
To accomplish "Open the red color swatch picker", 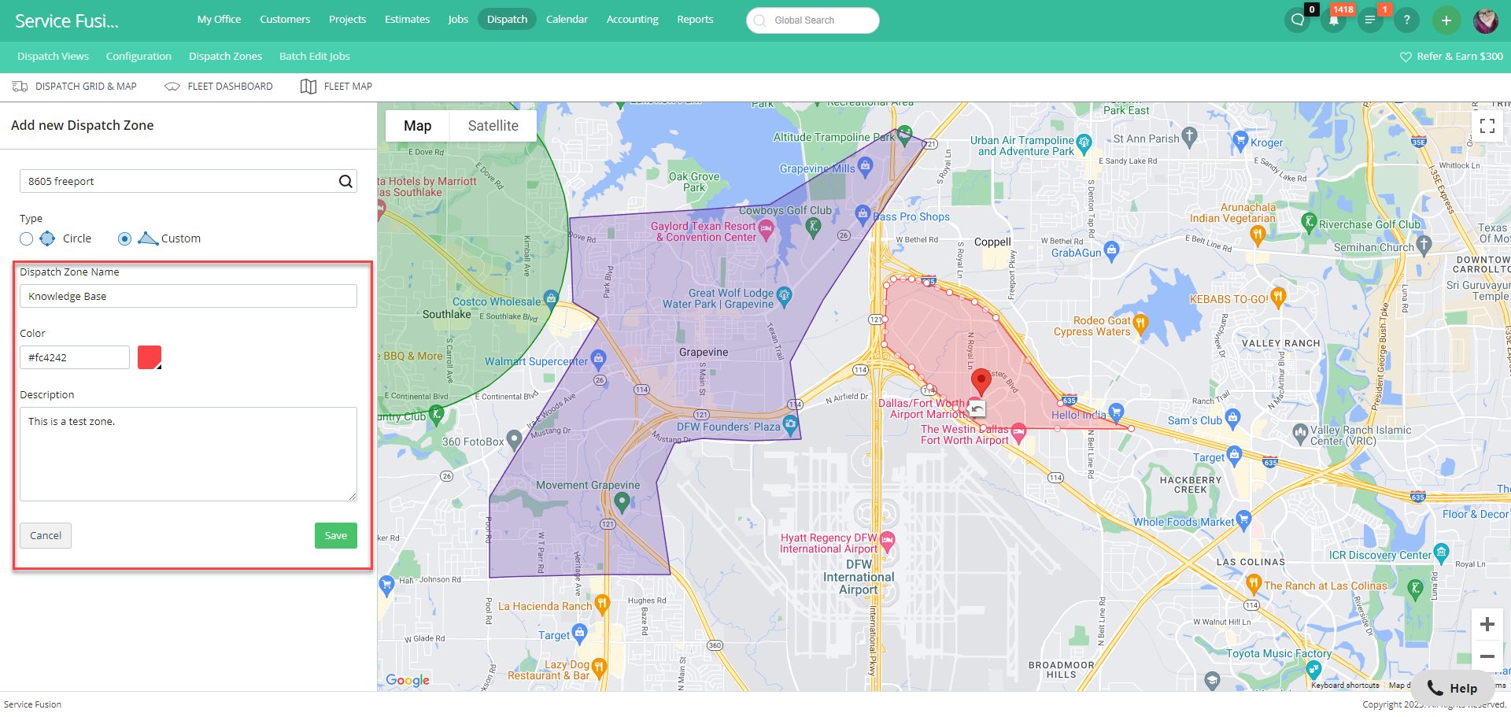I will 150,357.
